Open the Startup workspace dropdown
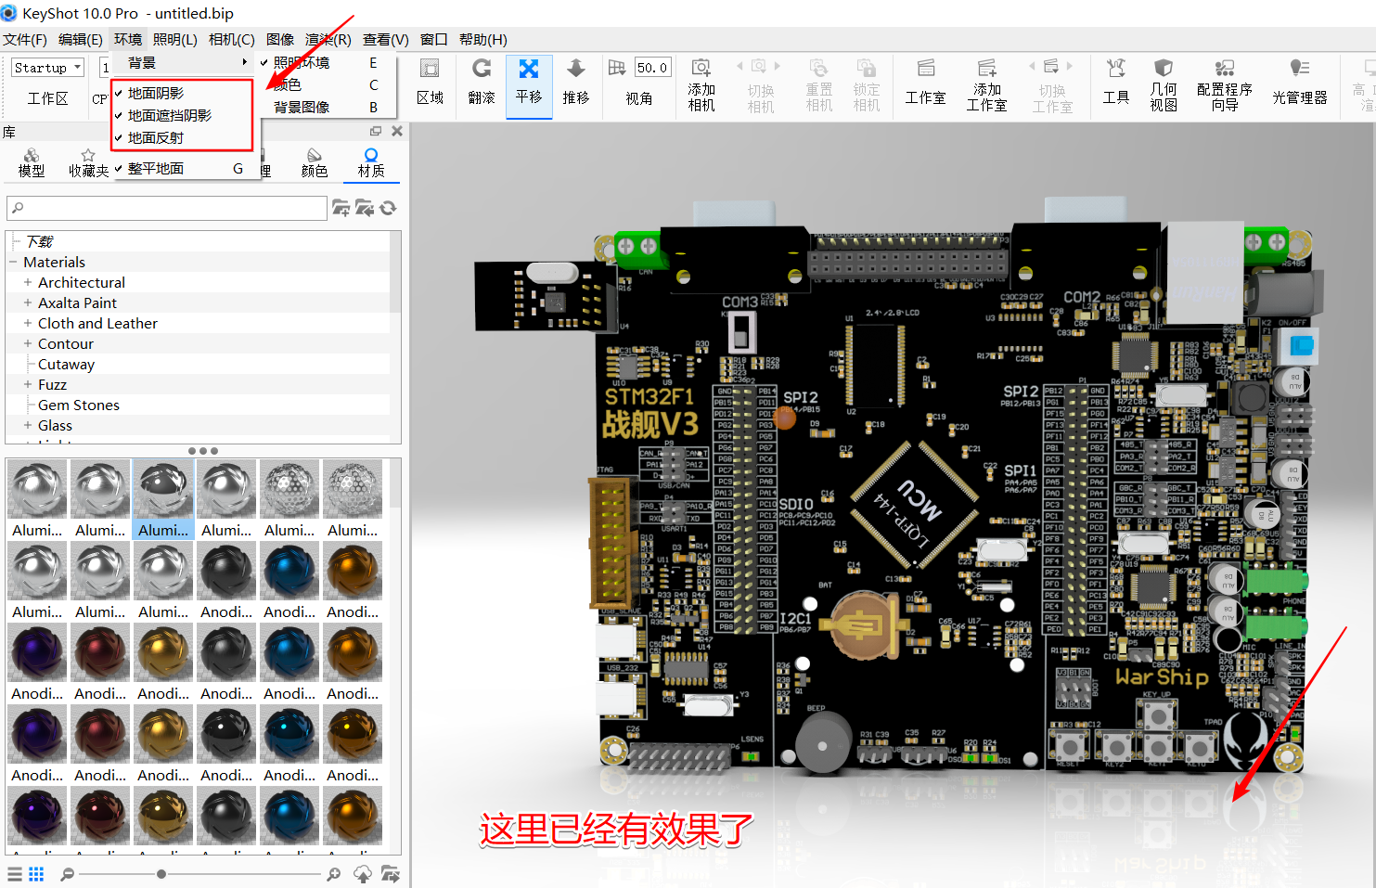The width and height of the screenshot is (1376, 888). [x=47, y=68]
